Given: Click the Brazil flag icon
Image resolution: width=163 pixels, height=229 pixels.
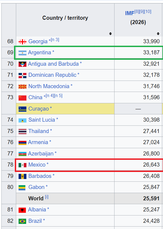Looking at the screenshot, I should click(22, 221).
